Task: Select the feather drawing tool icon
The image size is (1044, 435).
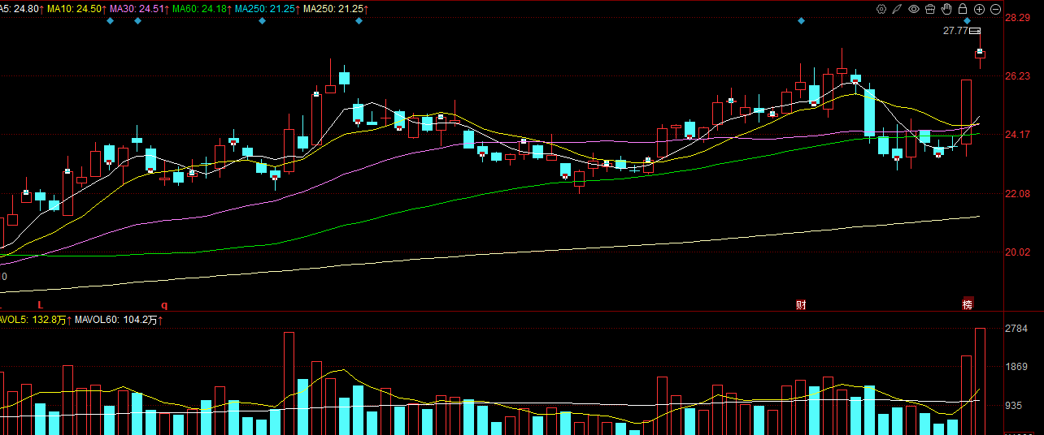Action: [898, 9]
